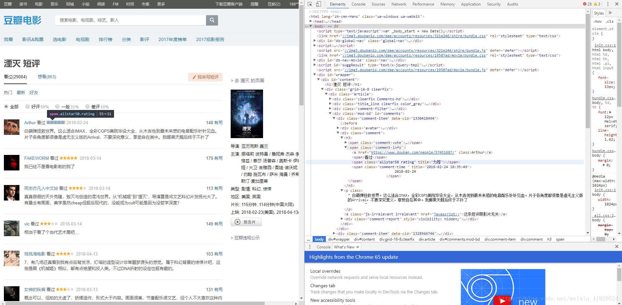
Task: Click the error count indicator
Action: [587, 4]
